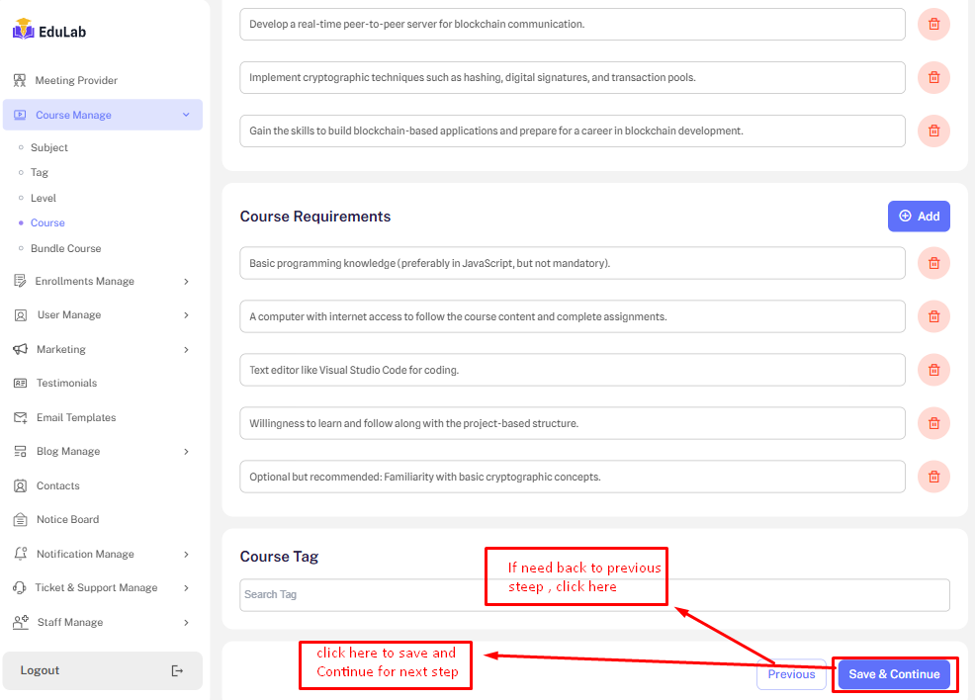
Task: Delete the Text editor requirement row
Action: [933, 370]
